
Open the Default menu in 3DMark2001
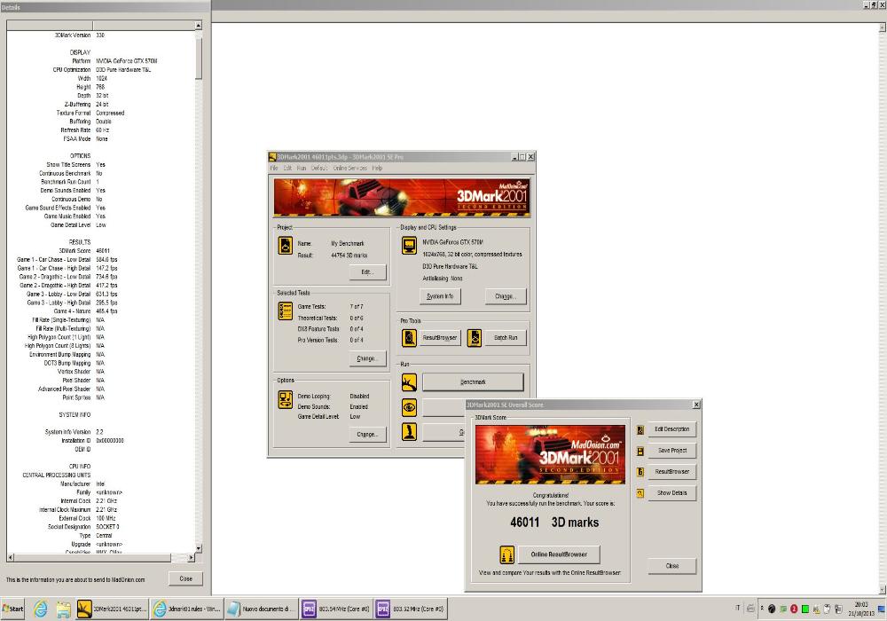click(319, 168)
